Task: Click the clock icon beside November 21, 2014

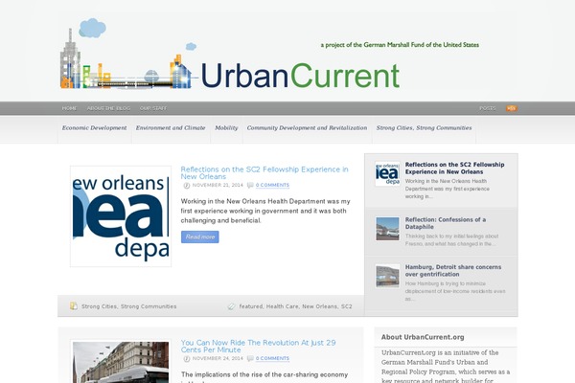Action: (x=186, y=186)
